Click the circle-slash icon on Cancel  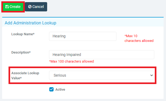[x=30, y=7]
